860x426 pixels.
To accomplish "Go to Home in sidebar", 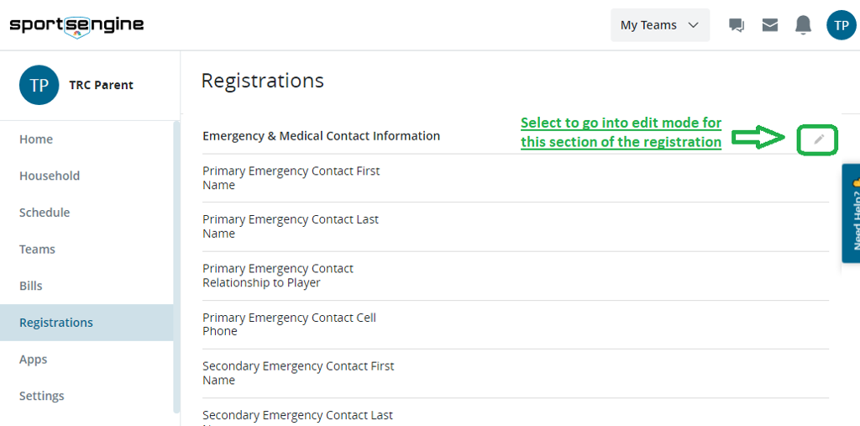I will pos(36,139).
